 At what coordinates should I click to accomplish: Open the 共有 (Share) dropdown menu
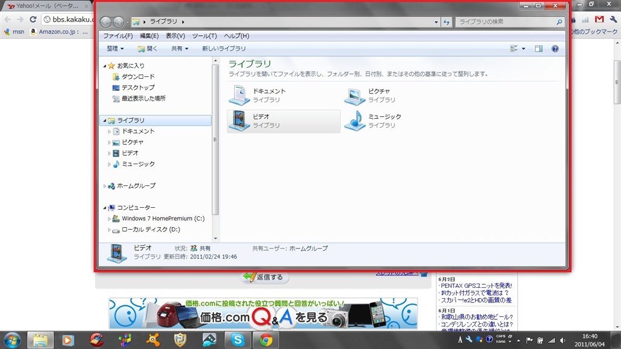180,49
